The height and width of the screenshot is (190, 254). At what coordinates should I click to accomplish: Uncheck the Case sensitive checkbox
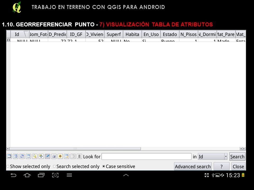104,166
